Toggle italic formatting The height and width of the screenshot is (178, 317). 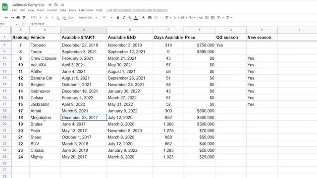tap(124, 18)
